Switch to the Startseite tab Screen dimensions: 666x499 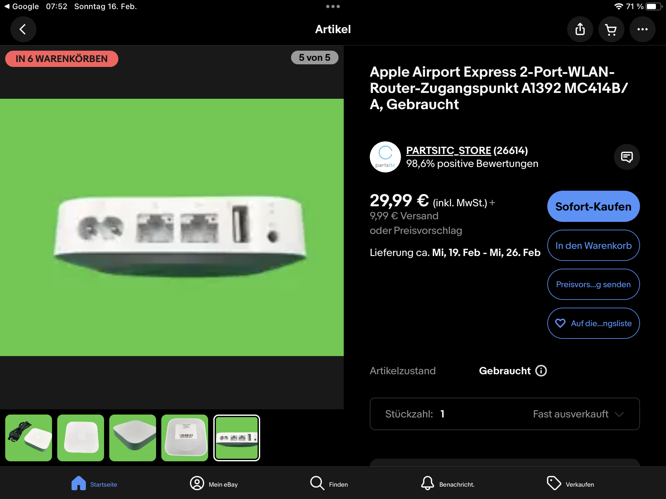(94, 483)
